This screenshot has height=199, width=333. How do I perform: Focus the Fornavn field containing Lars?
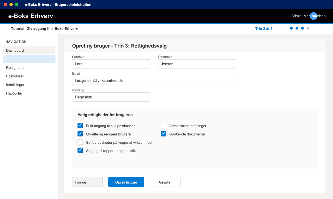pyautogui.click(x=111, y=64)
